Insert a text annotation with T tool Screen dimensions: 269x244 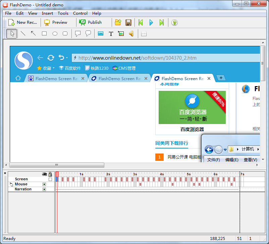(111, 34)
